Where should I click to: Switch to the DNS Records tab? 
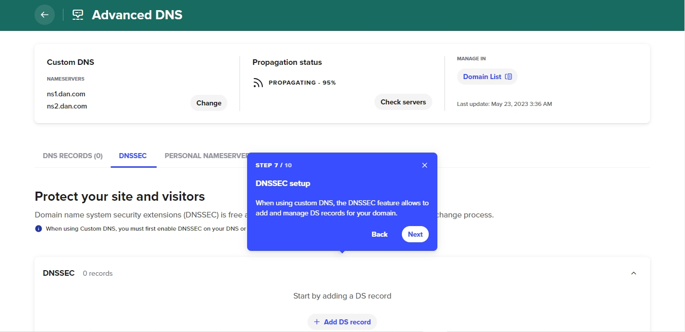[x=73, y=156]
